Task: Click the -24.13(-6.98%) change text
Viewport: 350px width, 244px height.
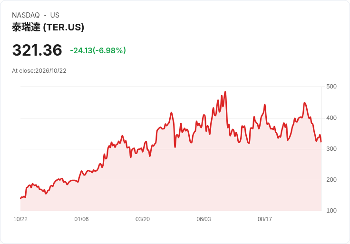Action: coord(98,50)
